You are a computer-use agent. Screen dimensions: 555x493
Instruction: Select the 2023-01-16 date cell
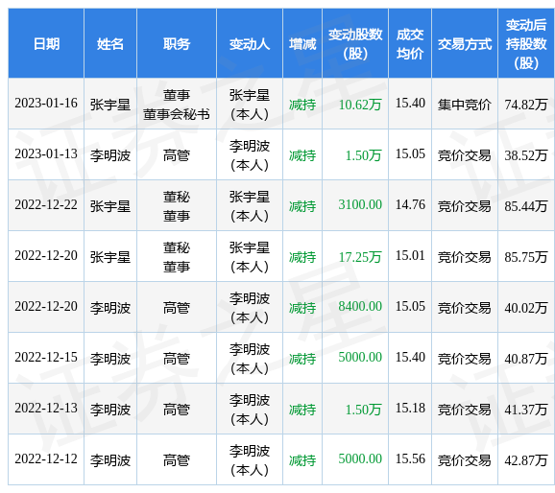tap(46, 104)
